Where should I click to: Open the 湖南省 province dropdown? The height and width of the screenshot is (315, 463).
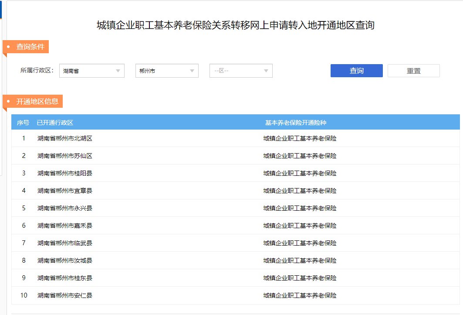click(91, 71)
